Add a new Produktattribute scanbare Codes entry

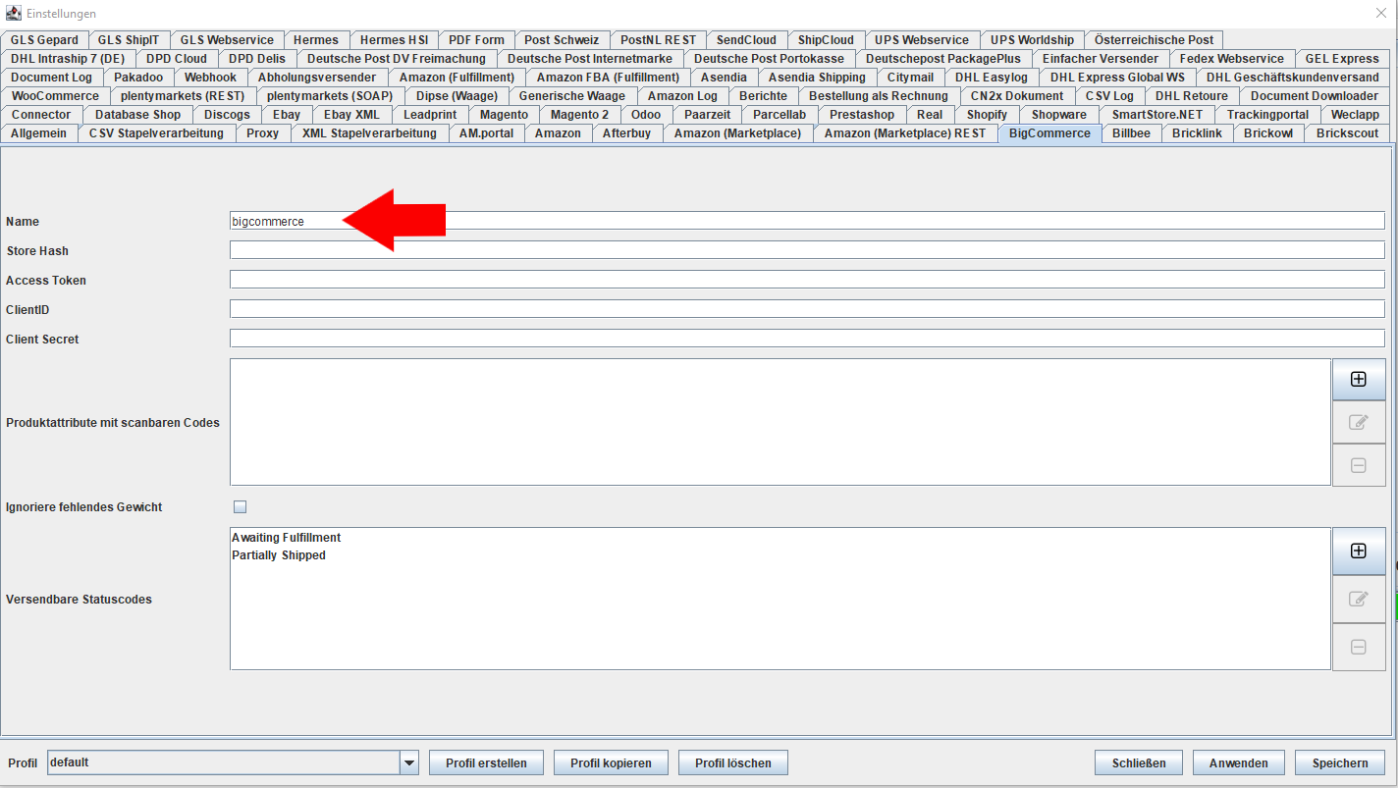[x=1359, y=380]
